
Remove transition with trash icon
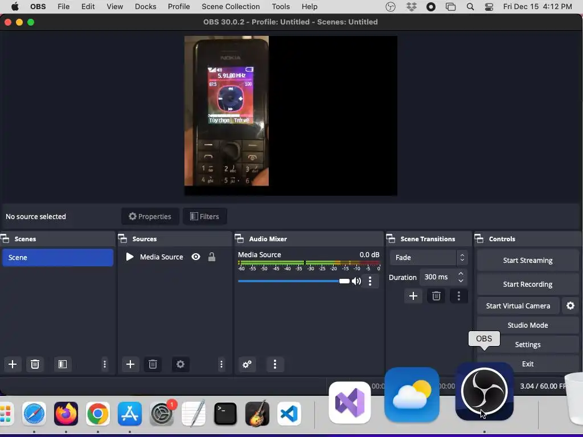pos(436,296)
